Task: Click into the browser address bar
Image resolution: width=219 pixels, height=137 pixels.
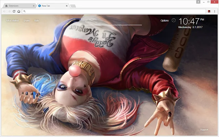Action: pyautogui.click(x=114, y=11)
